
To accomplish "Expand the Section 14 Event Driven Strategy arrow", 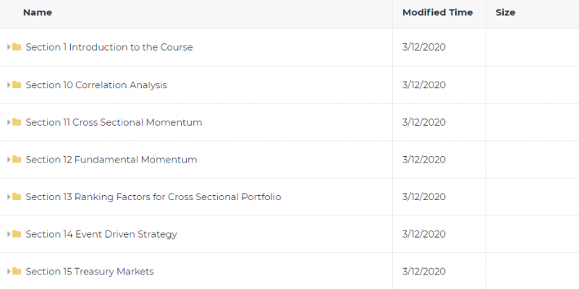I will [x=9, y=234].
